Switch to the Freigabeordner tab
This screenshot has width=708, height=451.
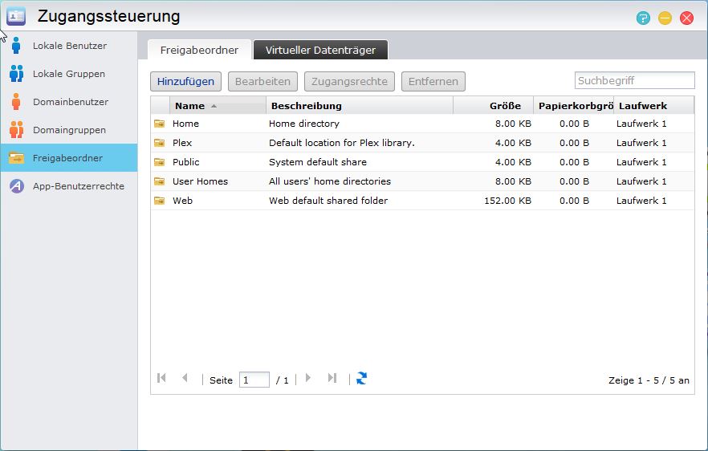click(x=199, y=50)
